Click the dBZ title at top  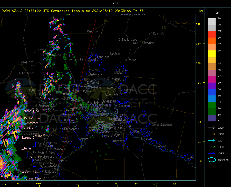115,4
